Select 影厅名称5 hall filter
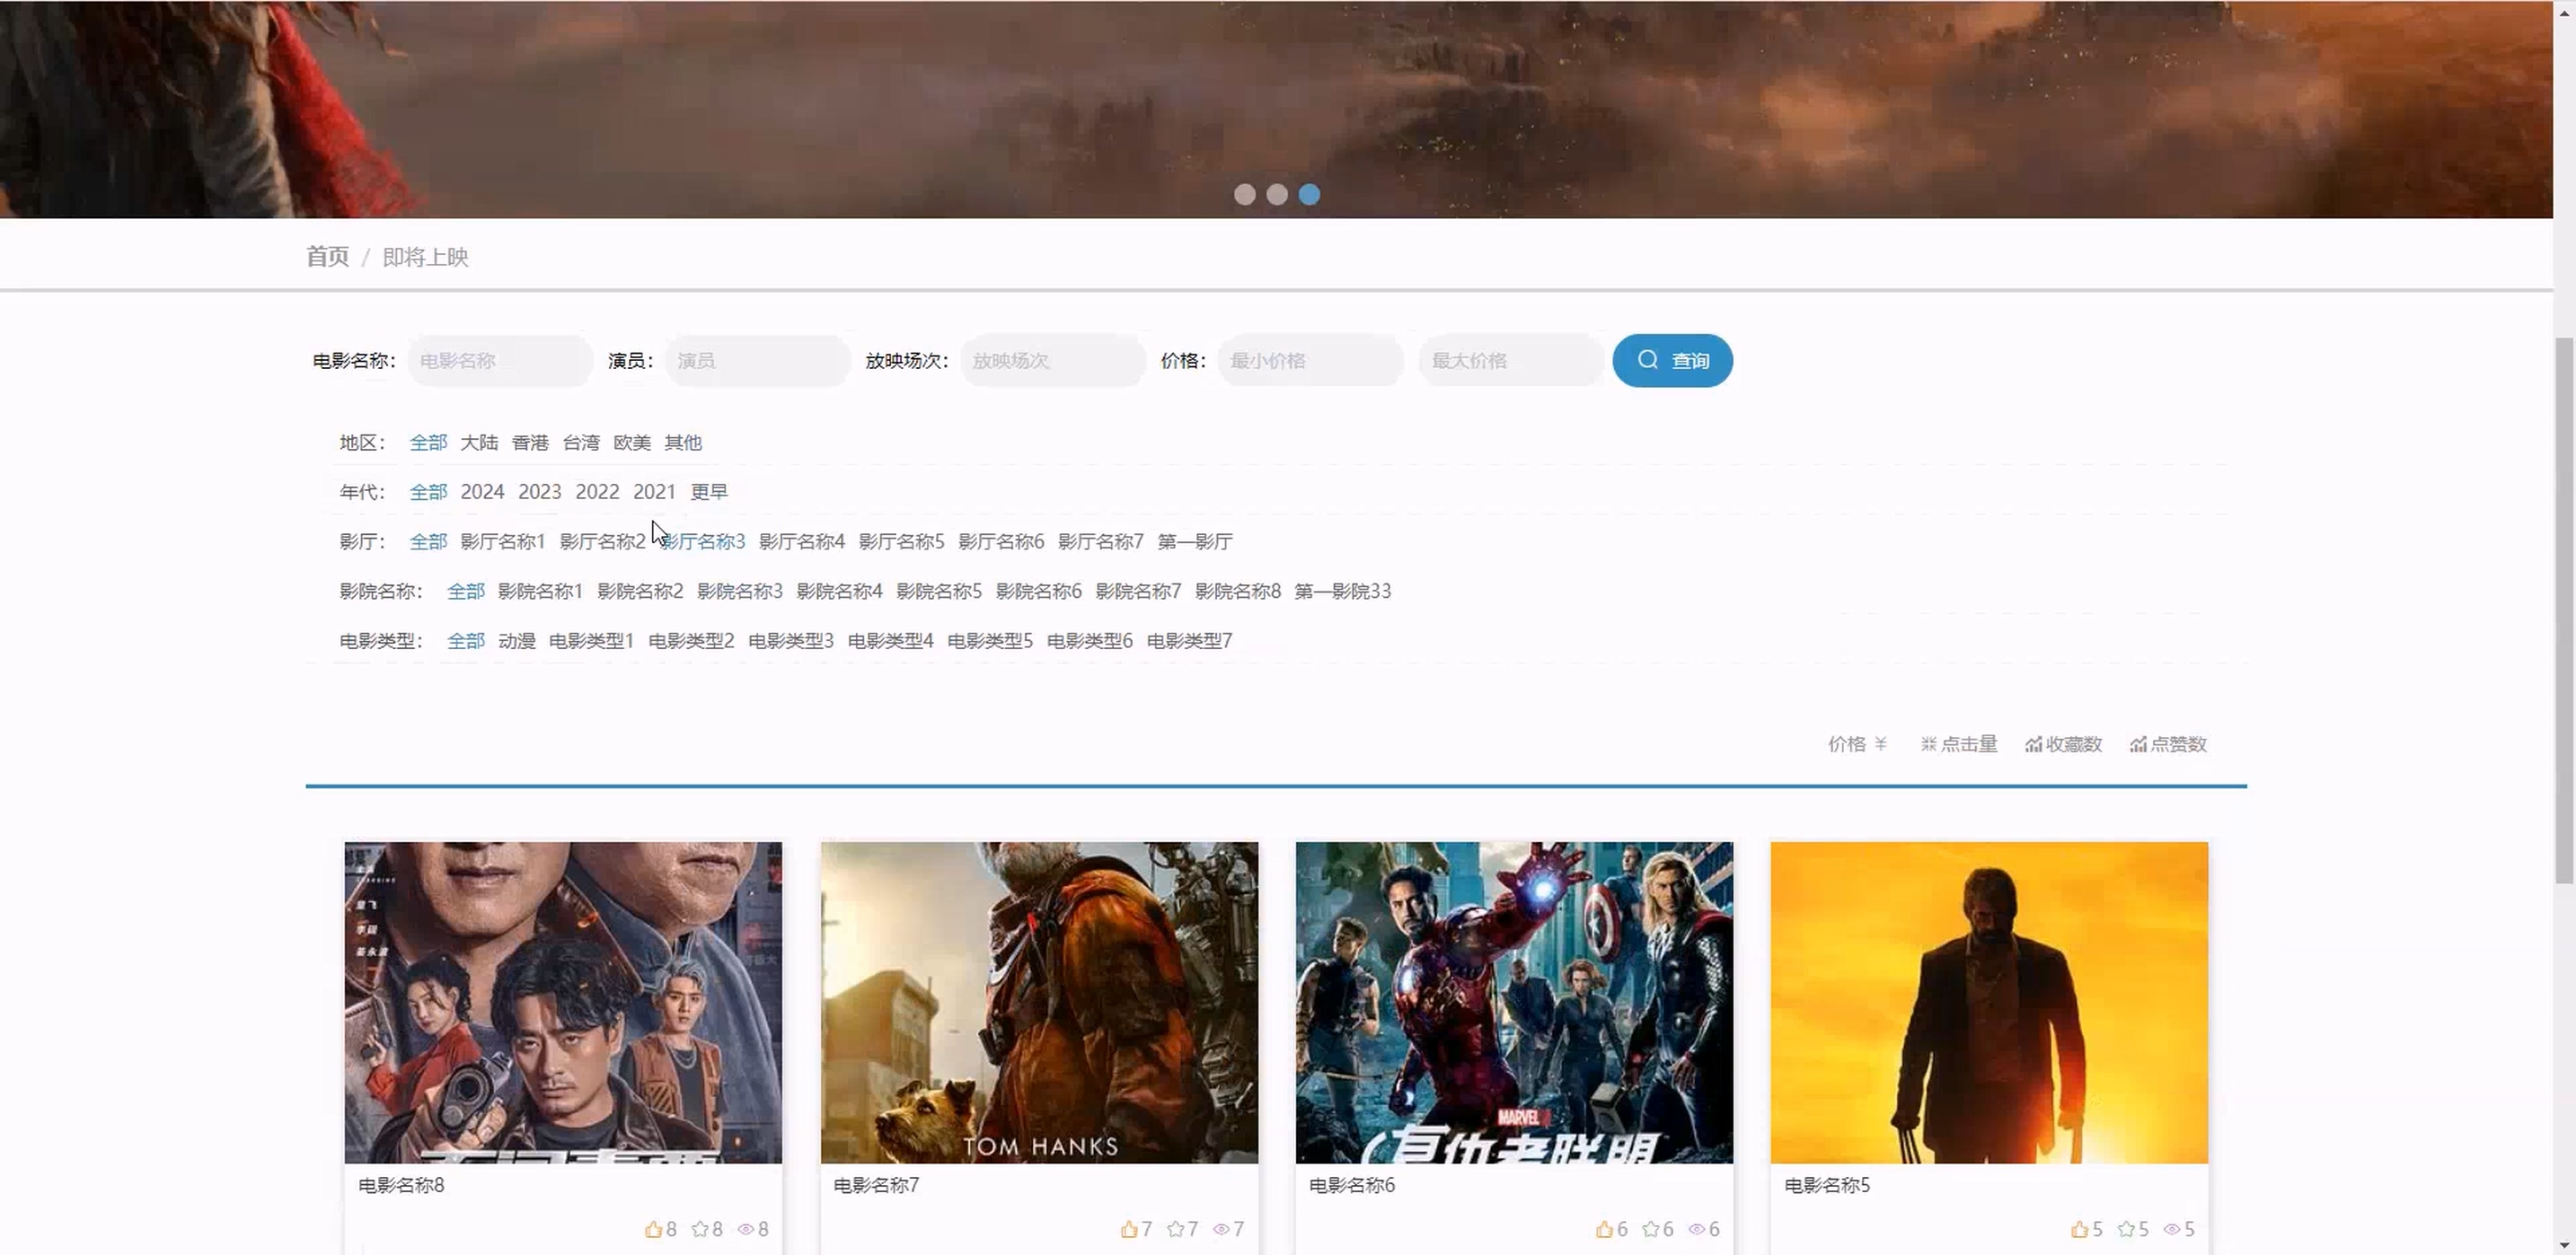Image resolution: width=2576 pixels, height=1255 pixels. coord(901,541)
